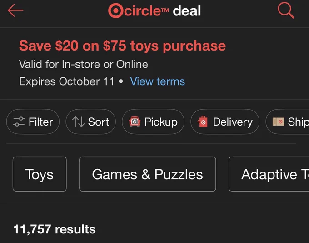309x243 pixels.
Task: Open the Filter options label
Action: point(40,121)
